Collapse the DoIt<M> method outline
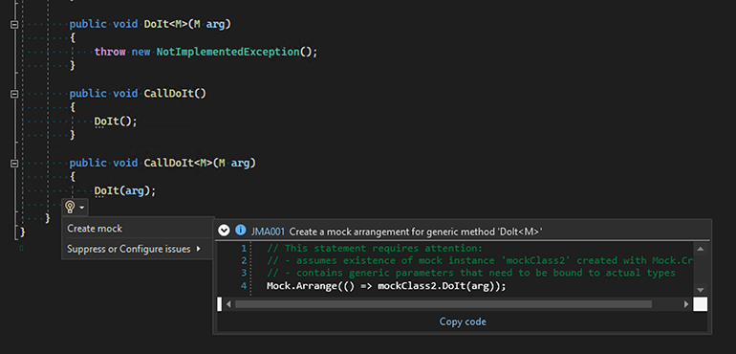Image resolution: width=736 pixels, height=354 pixels. pyautogui.click(x=14, y=25)
